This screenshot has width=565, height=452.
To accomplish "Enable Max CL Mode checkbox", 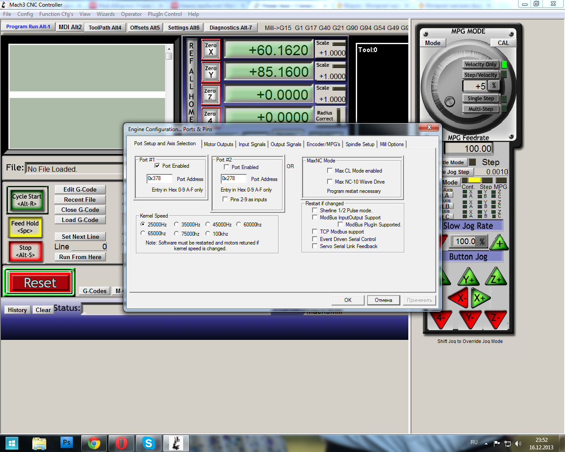I will [330, 171].
